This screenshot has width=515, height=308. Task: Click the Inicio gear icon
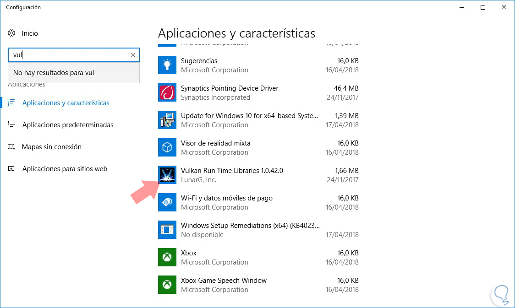tap(11, 33)
